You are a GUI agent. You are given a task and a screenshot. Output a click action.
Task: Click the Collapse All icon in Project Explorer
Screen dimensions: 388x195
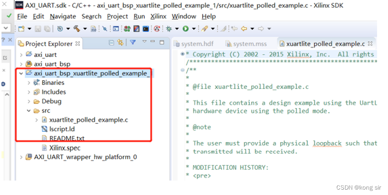point(112,43)
